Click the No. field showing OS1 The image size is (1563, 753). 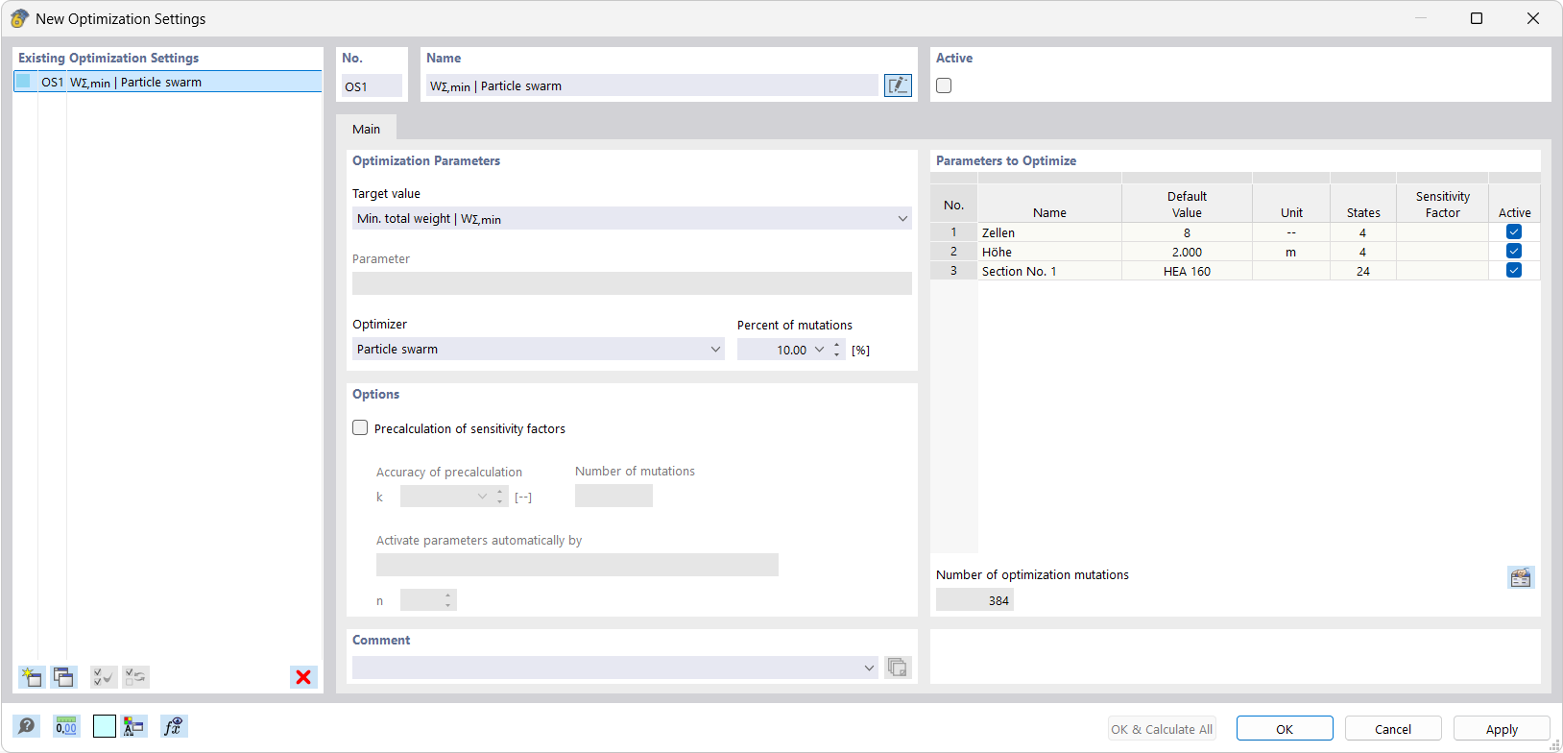tap(372, 85)
